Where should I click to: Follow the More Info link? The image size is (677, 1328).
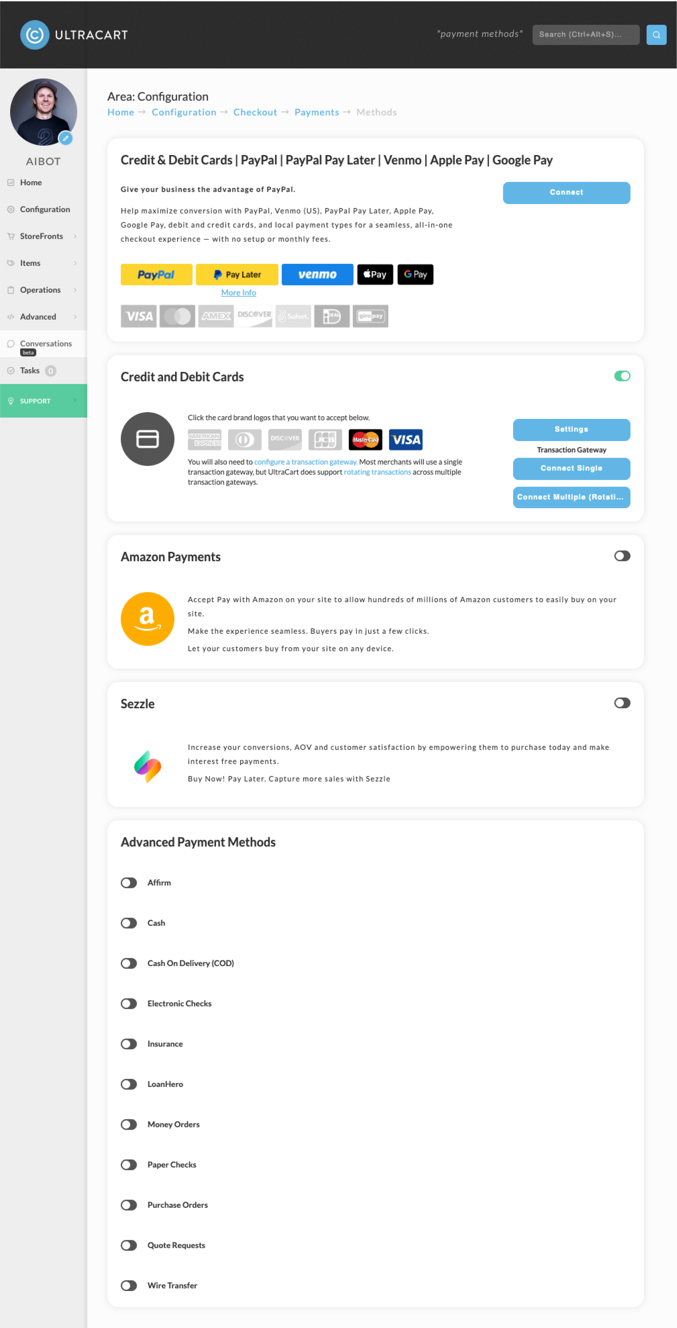point(238,292)
